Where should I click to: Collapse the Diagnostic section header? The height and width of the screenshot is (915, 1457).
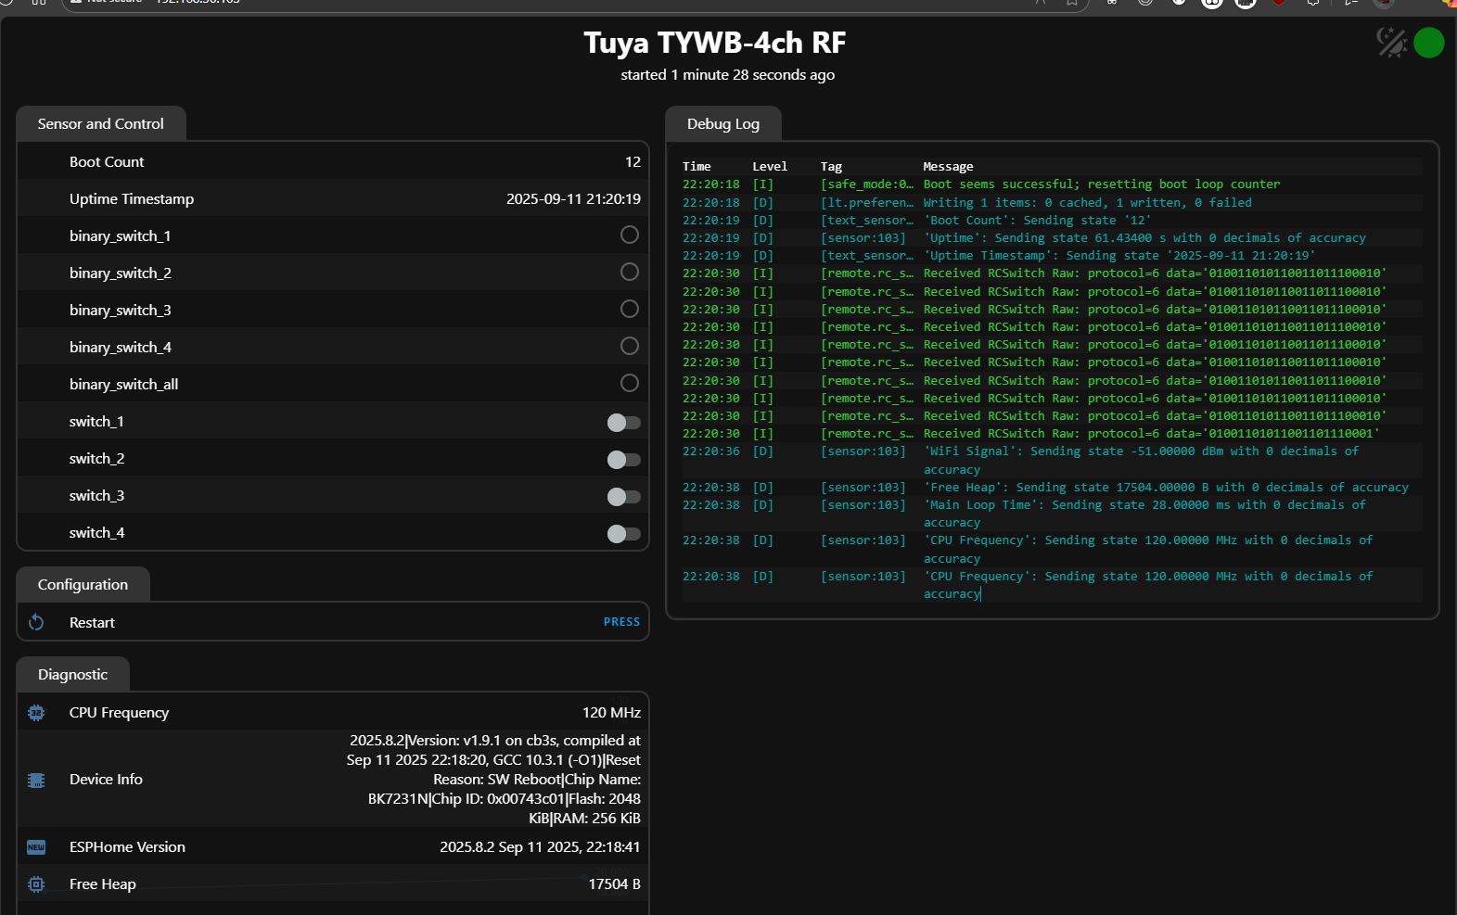pyautogui.click(x=73, y=675)
